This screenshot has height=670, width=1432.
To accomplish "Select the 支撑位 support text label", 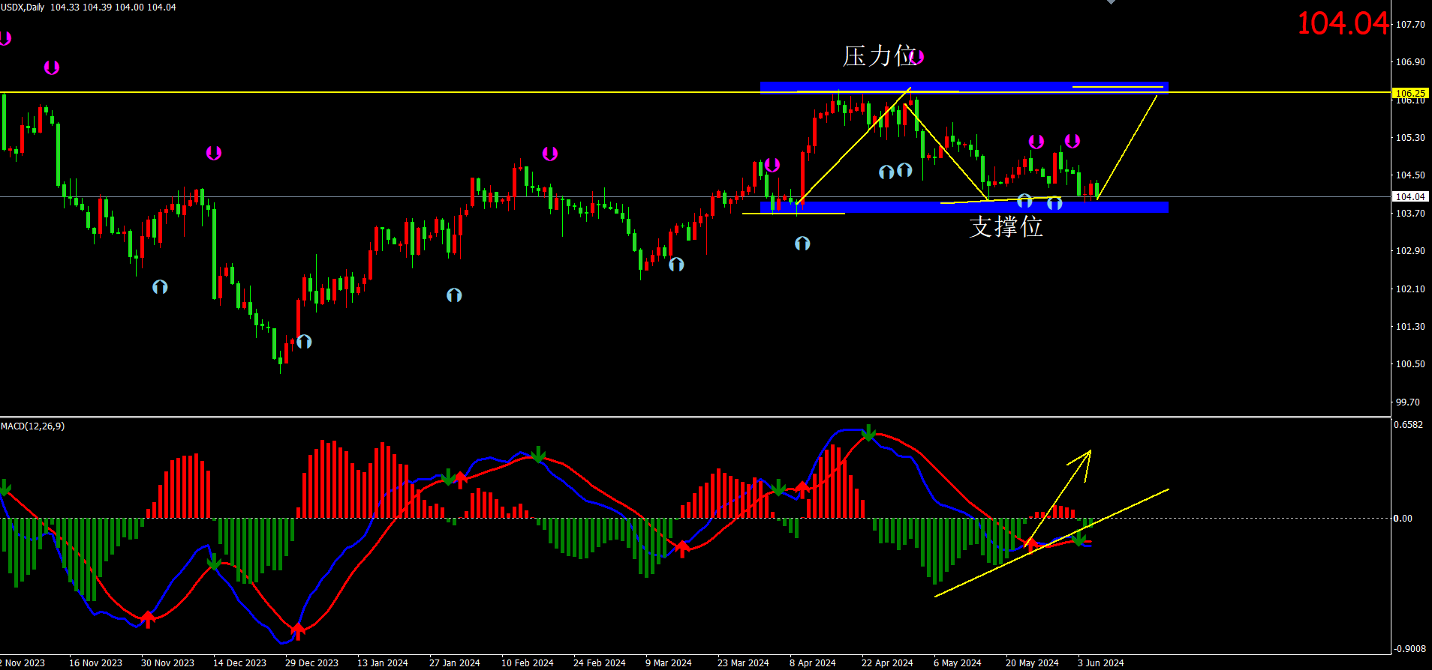I will (1006, 226).
